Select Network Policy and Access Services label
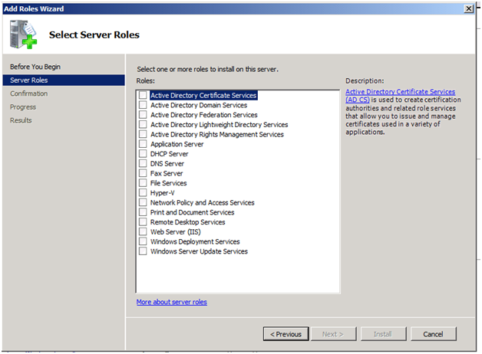Viewport: 482px width, 354px height. coord(203,203)
